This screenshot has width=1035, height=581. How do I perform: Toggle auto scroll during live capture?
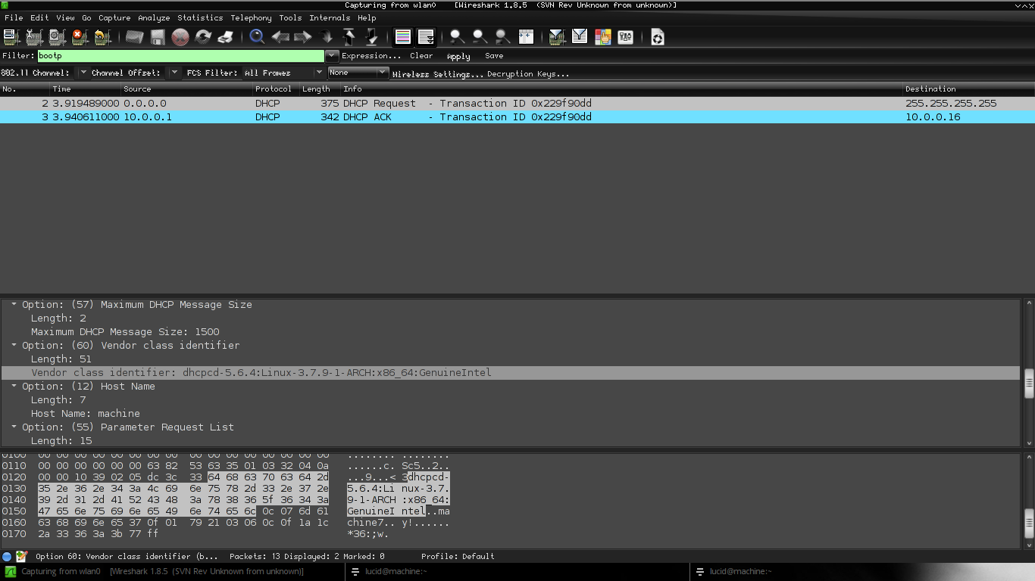pyautogui.click(x=426, y=36)
